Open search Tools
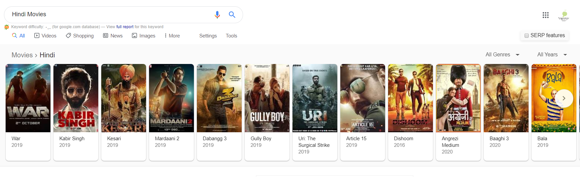The height and width of the screenshot is (177, 580). click(231, 36)
